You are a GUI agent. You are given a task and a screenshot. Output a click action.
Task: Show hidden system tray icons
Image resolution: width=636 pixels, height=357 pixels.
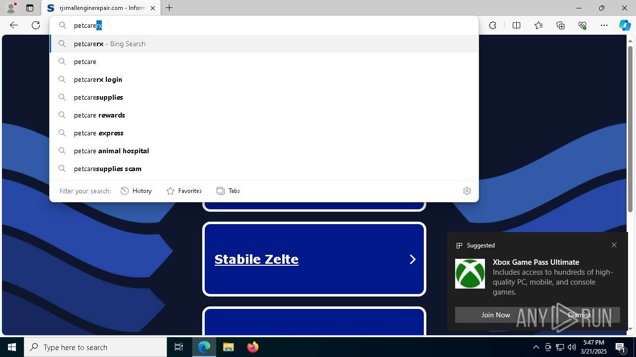[536, 347]
